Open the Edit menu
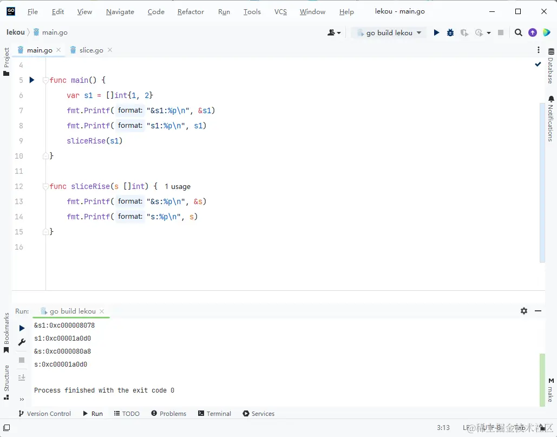 coord(58,12)
